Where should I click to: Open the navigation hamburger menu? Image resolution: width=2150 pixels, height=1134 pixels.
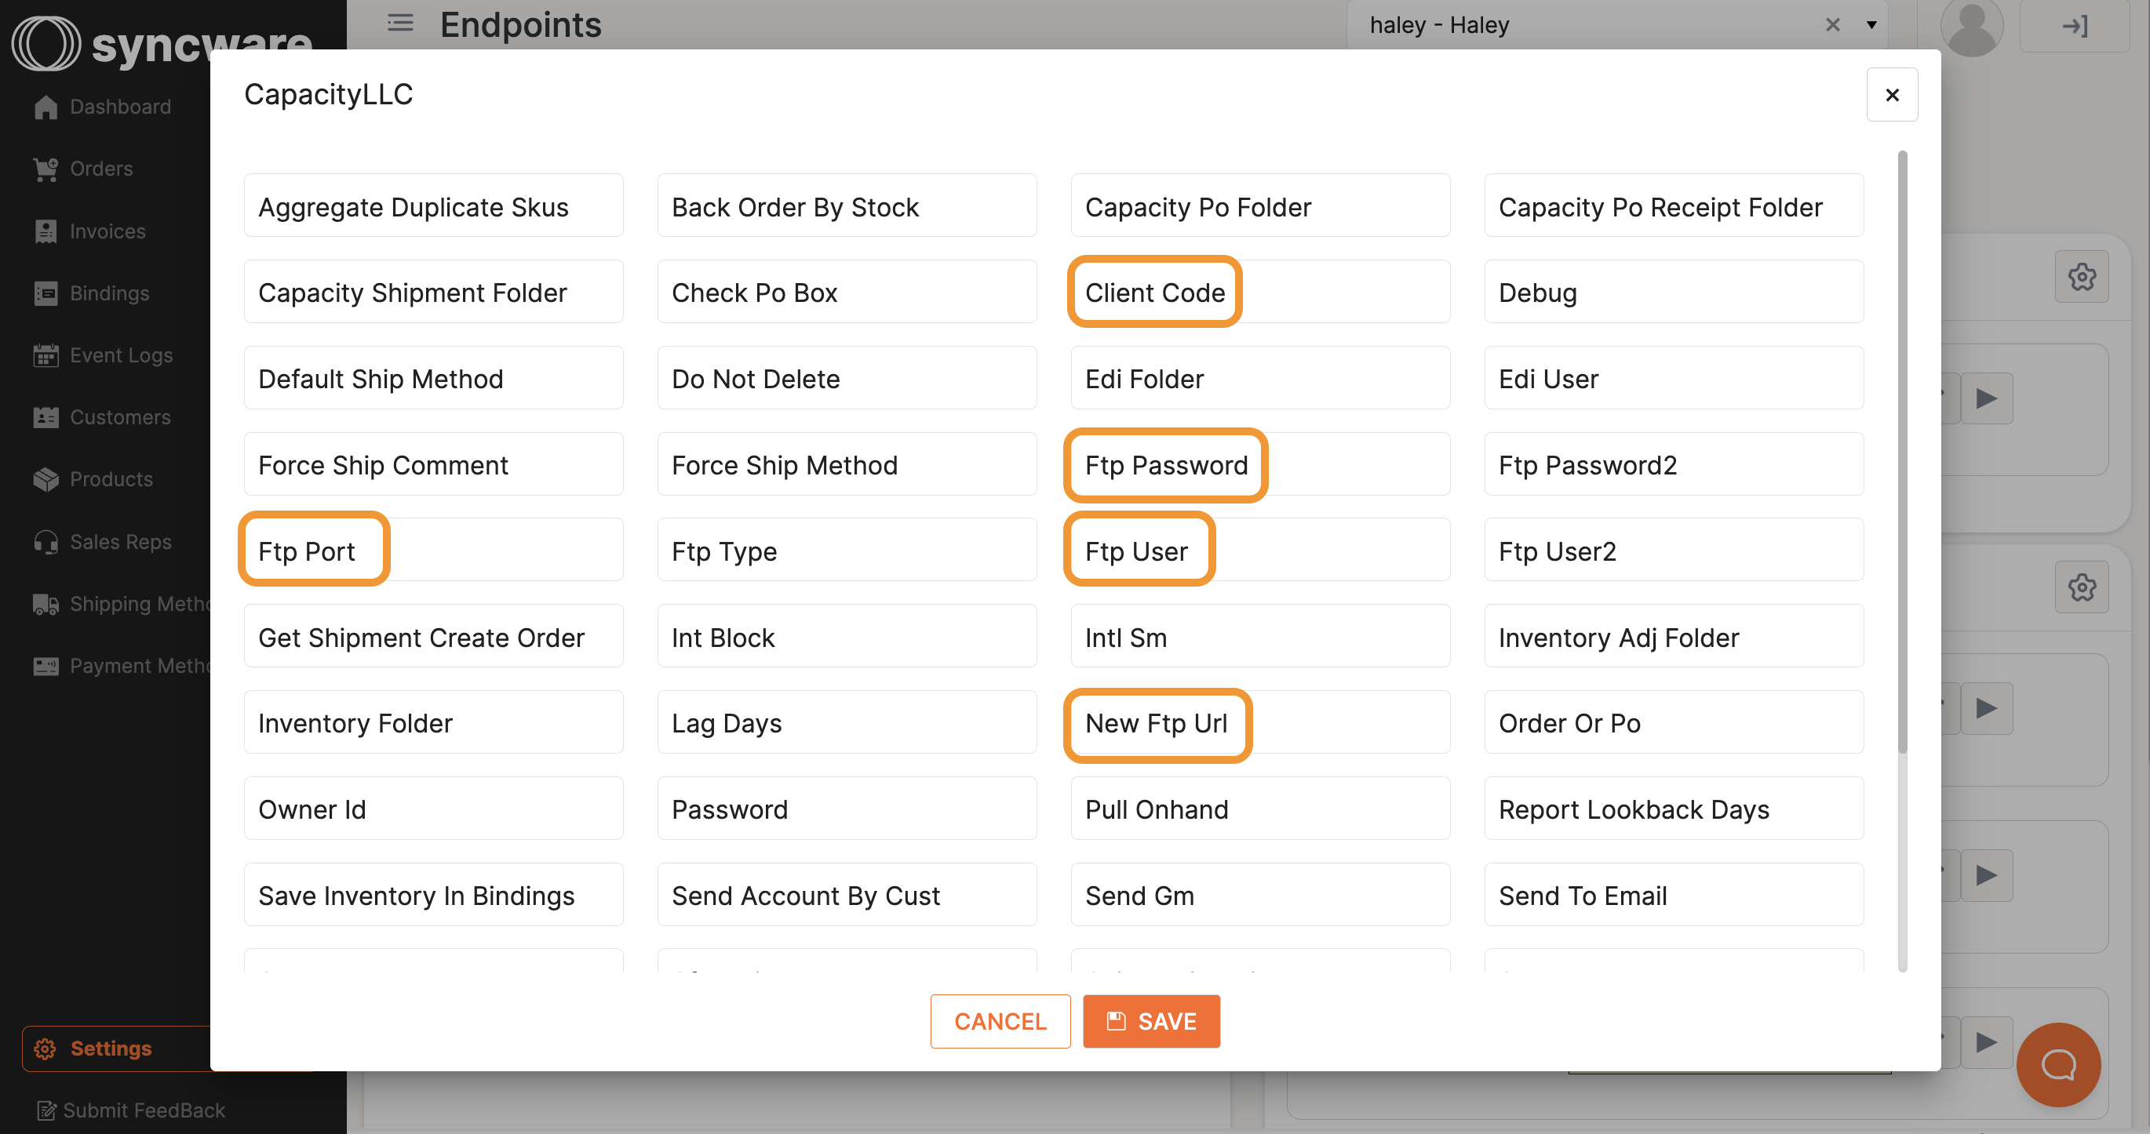point(399,24)
